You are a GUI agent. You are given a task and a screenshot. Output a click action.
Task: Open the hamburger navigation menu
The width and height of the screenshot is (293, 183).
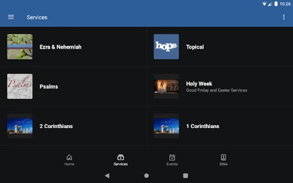pos(11,17)
